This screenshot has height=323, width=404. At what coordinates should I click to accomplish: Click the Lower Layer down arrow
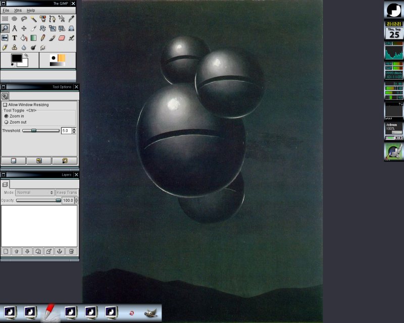[x=27, y=251]
